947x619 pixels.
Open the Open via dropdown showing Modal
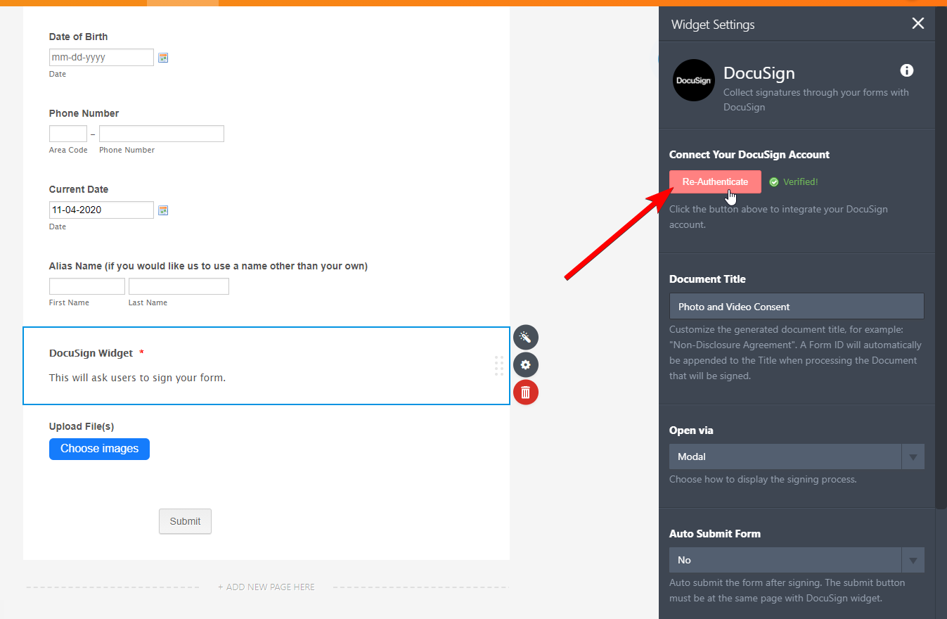[x=785, y=456]
